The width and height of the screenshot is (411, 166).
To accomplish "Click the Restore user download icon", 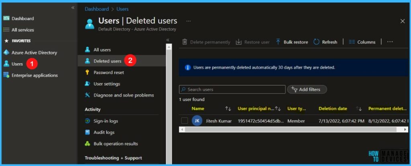I will [238, 42].
